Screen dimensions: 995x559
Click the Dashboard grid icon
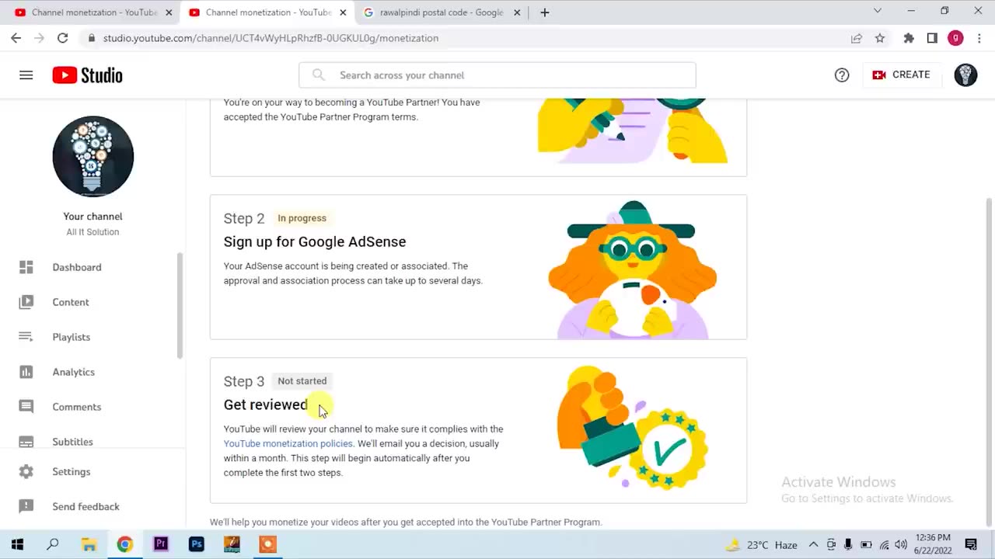click(26, 267)
